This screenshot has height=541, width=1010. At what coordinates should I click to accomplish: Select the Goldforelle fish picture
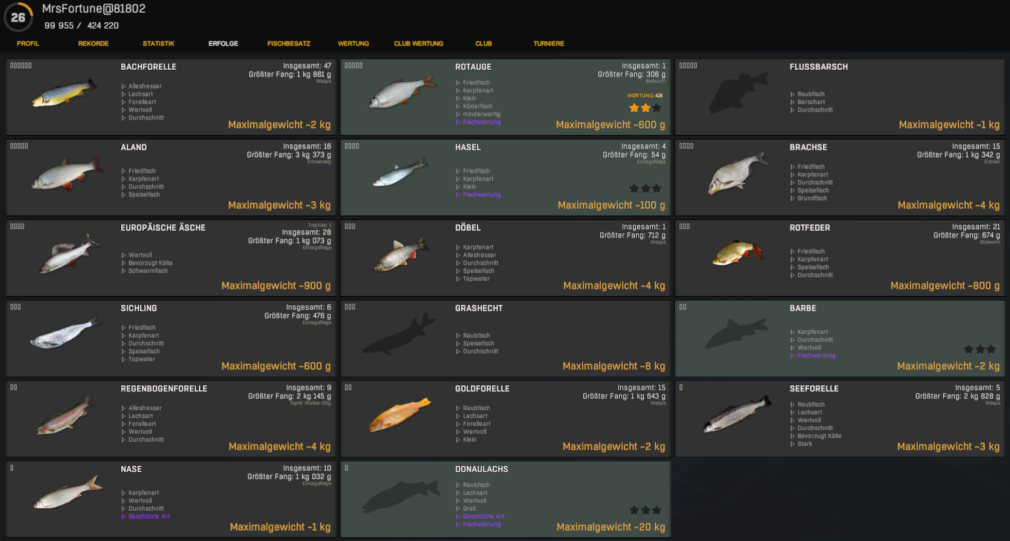click(x=400, y=415)
